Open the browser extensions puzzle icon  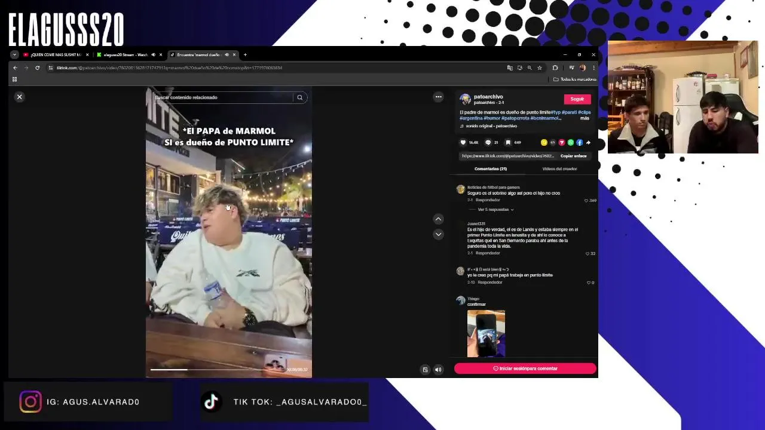(555, 67)
